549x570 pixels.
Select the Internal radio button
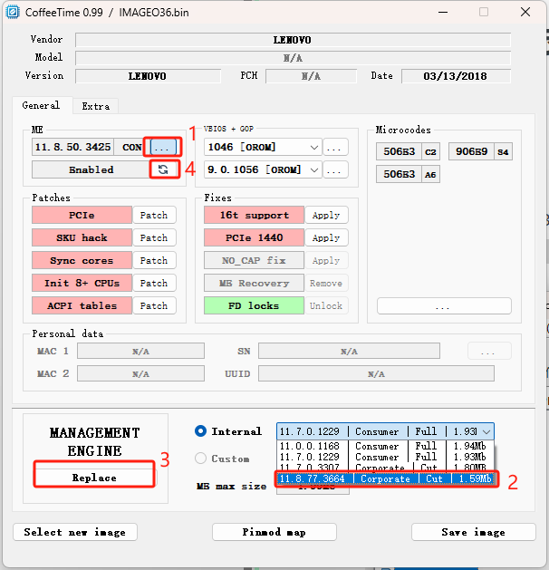tap(202, 431)
